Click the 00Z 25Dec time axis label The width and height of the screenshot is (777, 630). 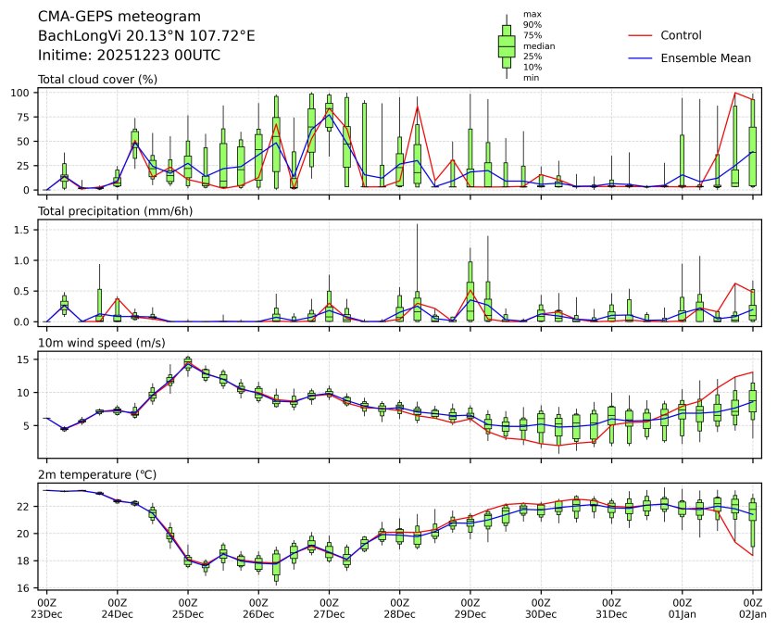(x=188, y=608)
